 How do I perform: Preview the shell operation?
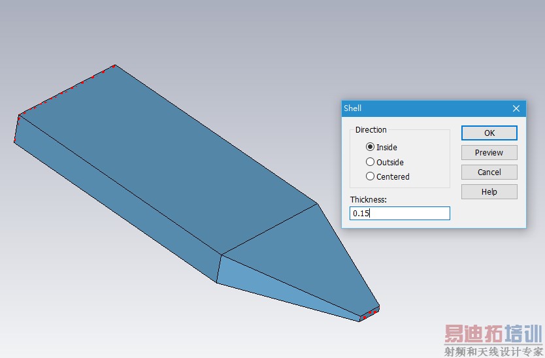(x=489, y=153)
